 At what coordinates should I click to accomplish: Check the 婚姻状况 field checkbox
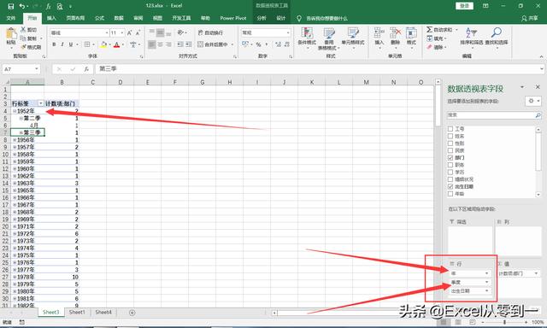pyautogui.click(x=450, y=179)
